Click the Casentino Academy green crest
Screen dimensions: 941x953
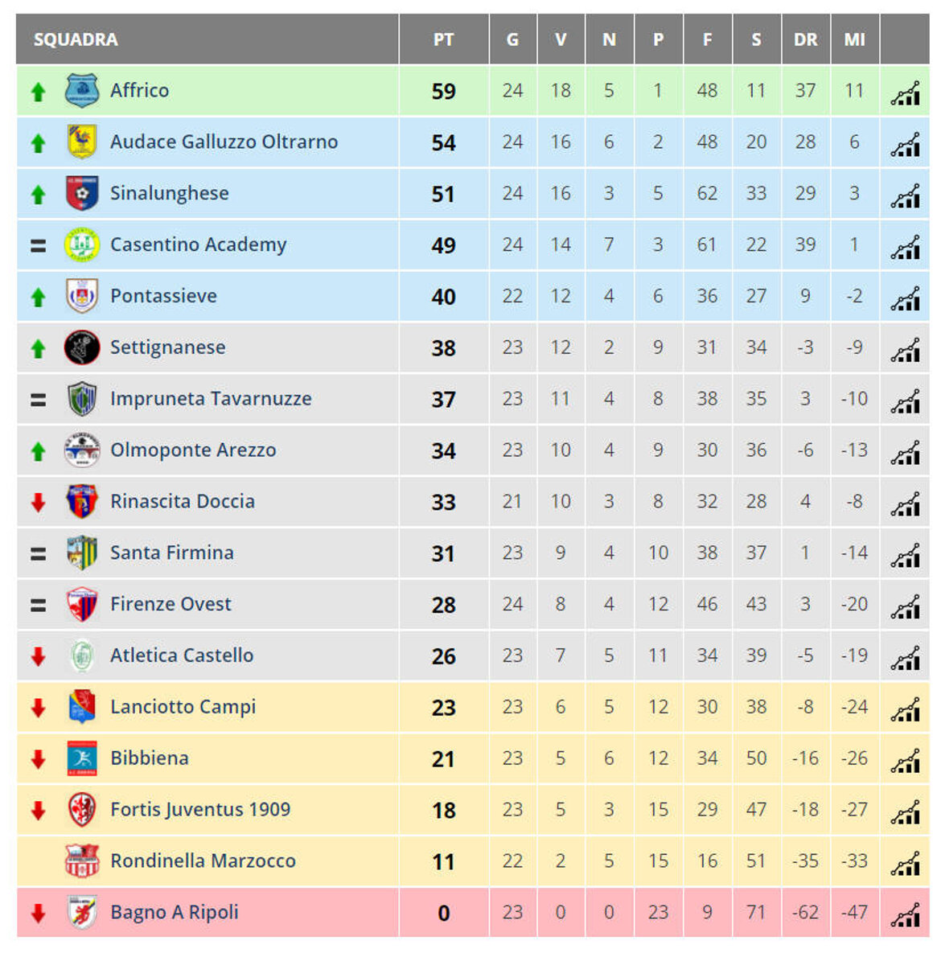coord(81,244)
